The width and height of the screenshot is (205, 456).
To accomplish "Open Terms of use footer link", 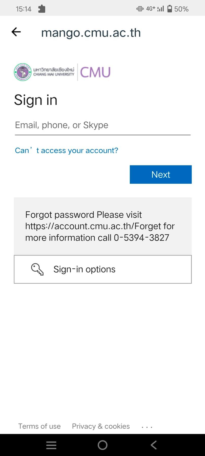I will pos(39,426).
